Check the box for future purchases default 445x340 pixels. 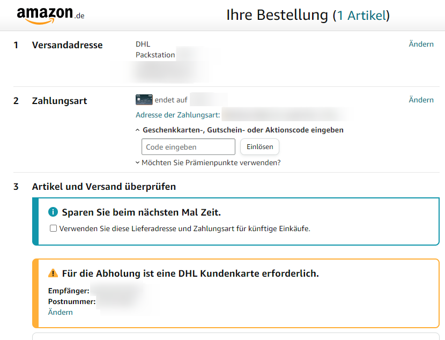pos(54,228)
